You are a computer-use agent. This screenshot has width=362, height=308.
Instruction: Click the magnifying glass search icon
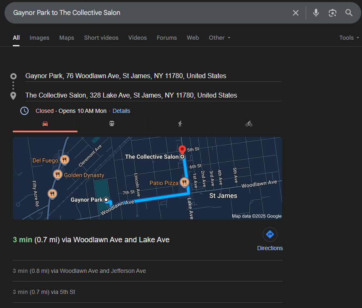(x=349, y=13)
